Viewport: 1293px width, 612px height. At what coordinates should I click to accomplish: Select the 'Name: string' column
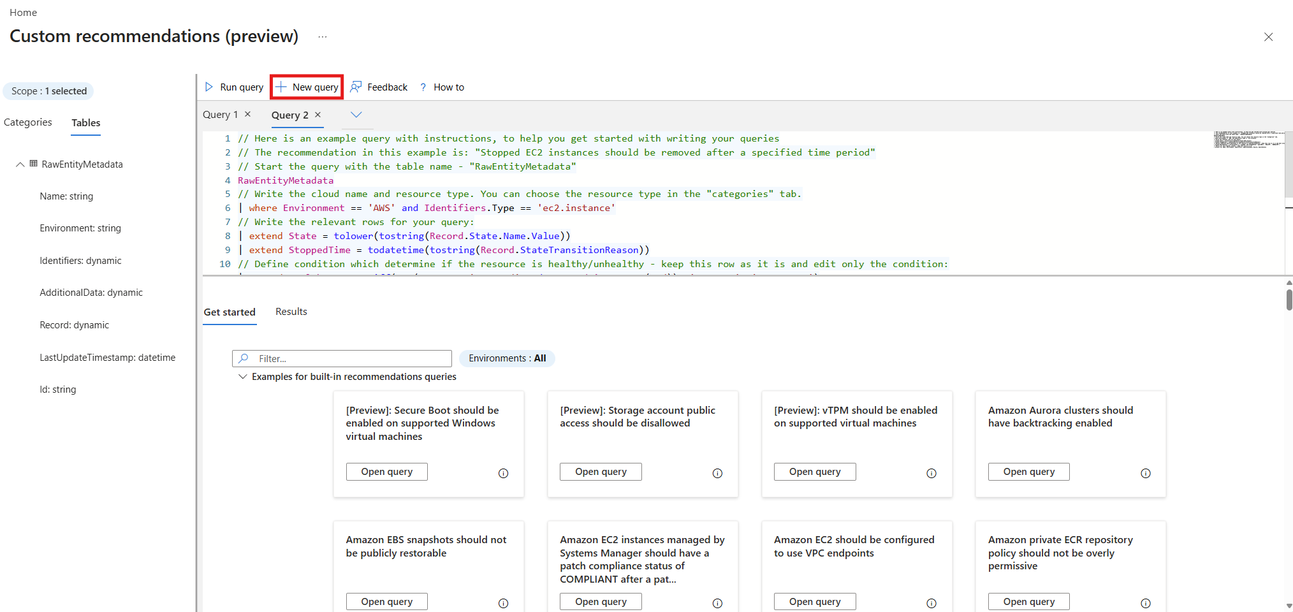pyautogui.click(x=66, y=196)
